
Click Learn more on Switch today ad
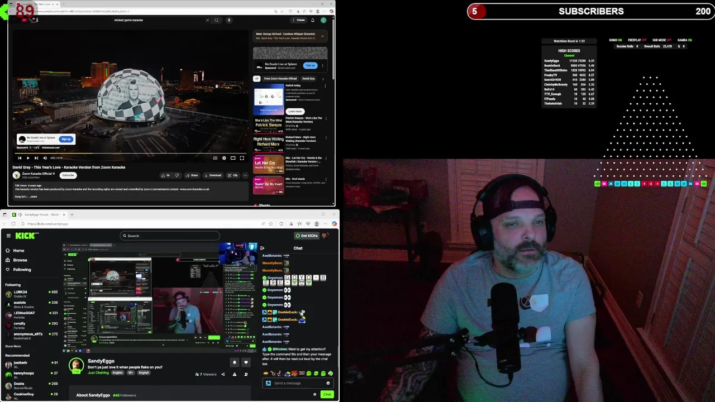(x=295, y=111)
